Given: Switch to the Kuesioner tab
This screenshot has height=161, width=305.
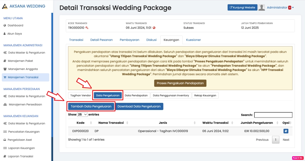Looking at the screenshot, I should [x=193, y=40].
